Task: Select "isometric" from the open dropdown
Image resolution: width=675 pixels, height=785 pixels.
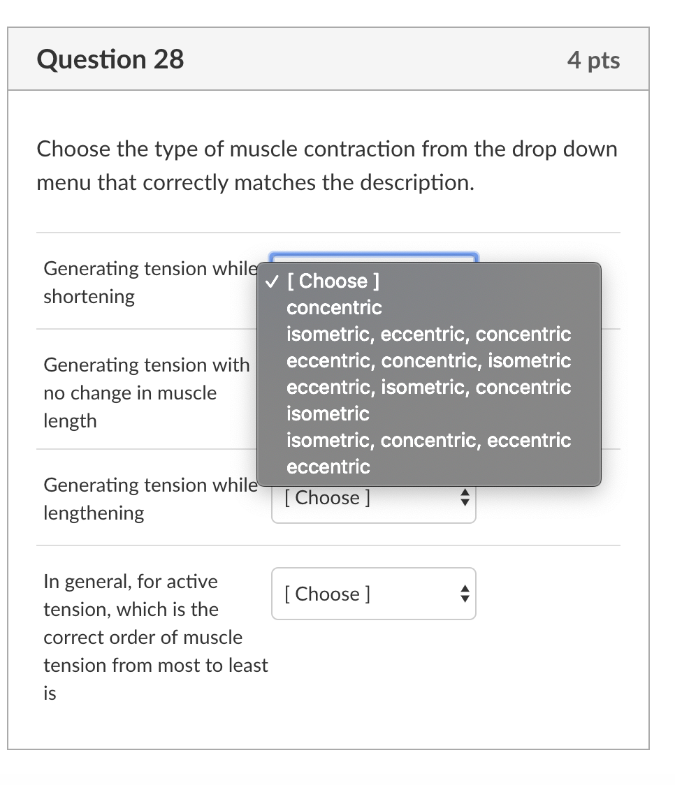Action: click(327, 413)
